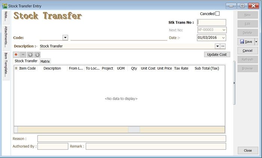This screenshot has width=262, height=158.
Task: Switch to the Matrix tab
Action: pos(45,61)
